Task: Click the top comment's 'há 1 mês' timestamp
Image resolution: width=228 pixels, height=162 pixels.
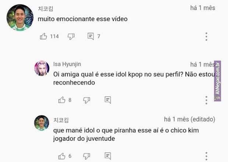Action: click(203, 8)
